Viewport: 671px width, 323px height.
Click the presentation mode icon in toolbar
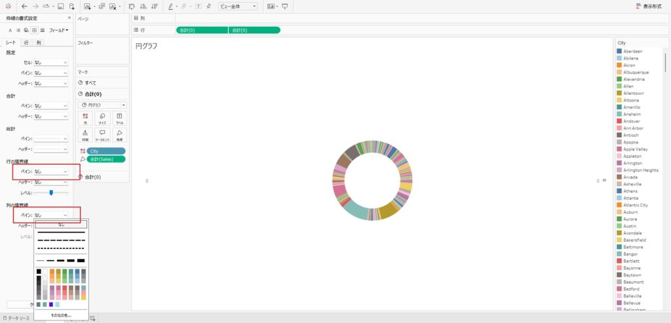284,6
